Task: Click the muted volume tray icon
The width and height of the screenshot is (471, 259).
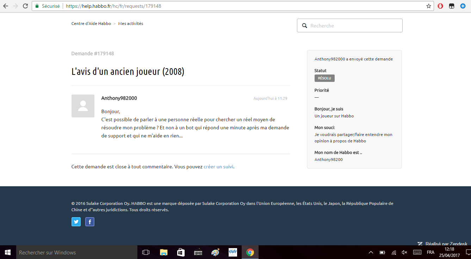Action: pos(404,252)
